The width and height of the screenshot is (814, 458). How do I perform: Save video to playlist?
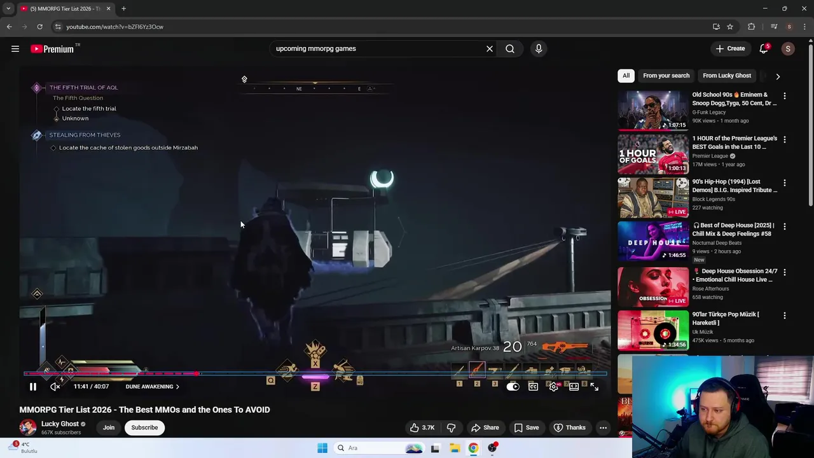point(527,427)
